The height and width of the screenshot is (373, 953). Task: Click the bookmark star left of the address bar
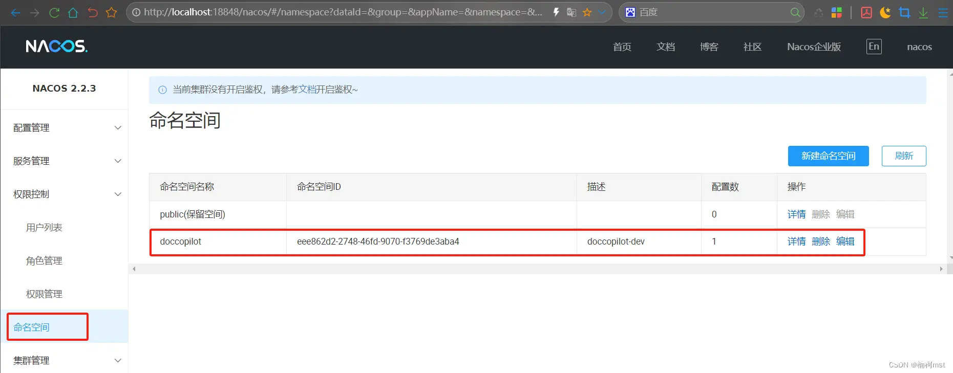111,13
